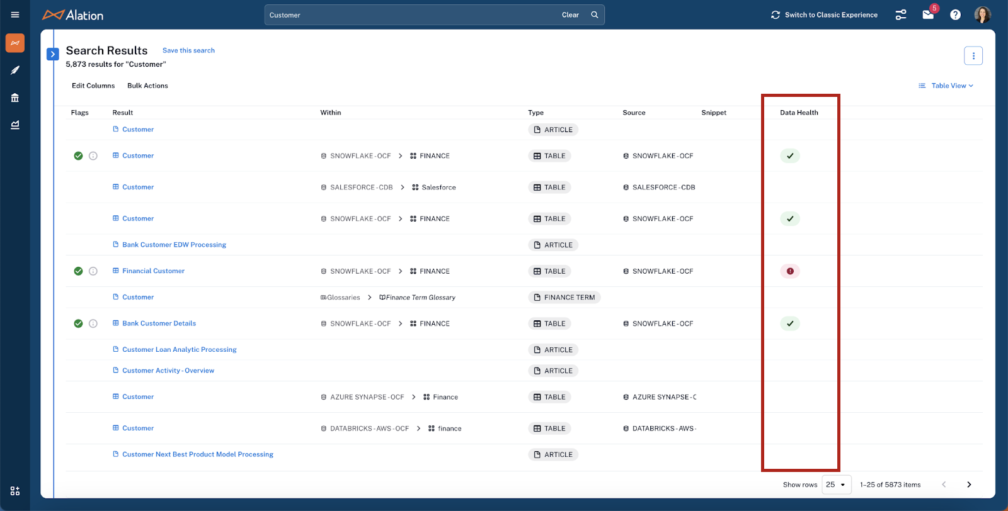This screenshot has width=1008, height=511.
Task: Open Bank Customer Details table link
Action: point(159,323)
